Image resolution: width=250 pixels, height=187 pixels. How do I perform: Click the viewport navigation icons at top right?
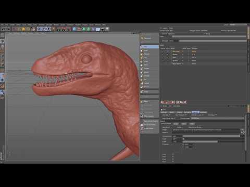tap(135, 33)
